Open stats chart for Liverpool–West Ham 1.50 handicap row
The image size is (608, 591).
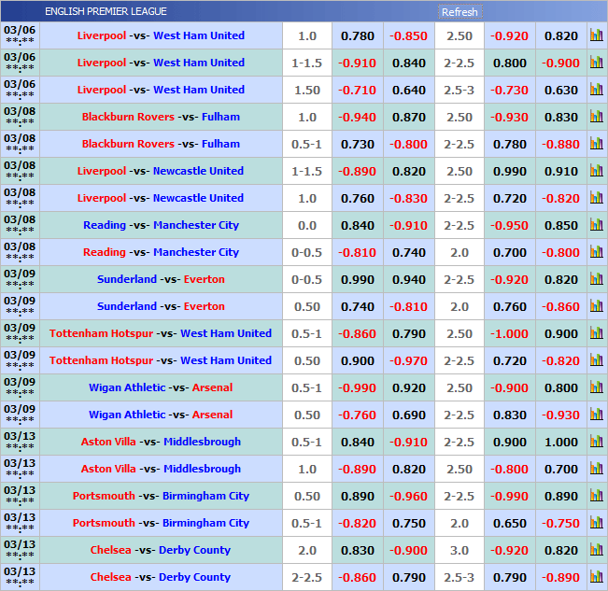click(597, 90)
